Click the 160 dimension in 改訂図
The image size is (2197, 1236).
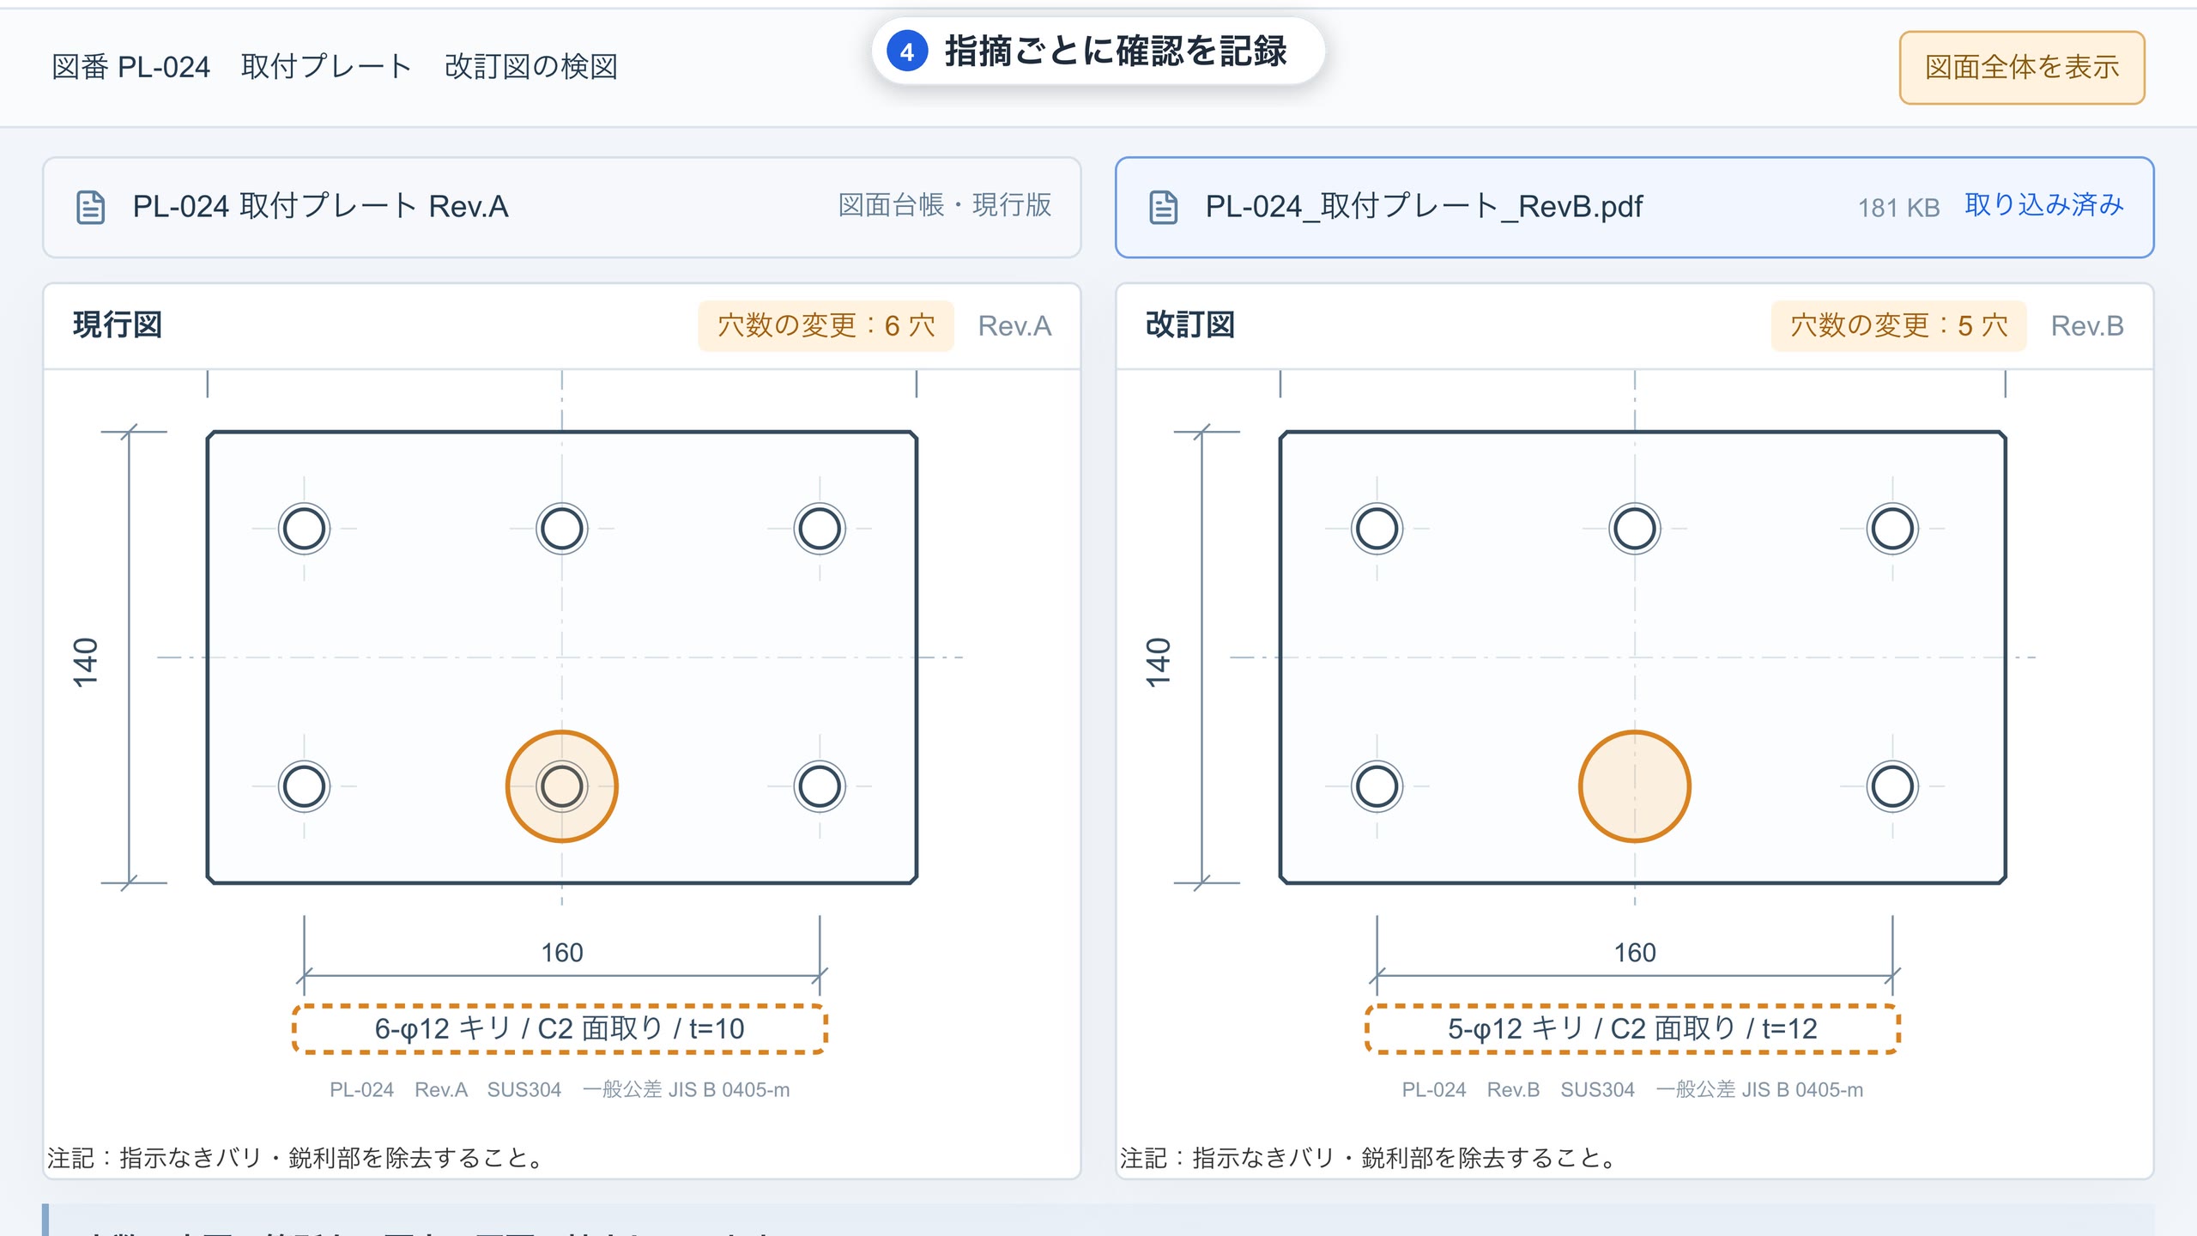pos(1635,953)
